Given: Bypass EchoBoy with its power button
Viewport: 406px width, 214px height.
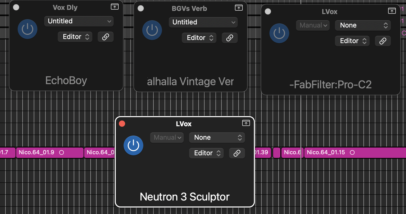Looking at the screenshot, I should tap(28, 29).
